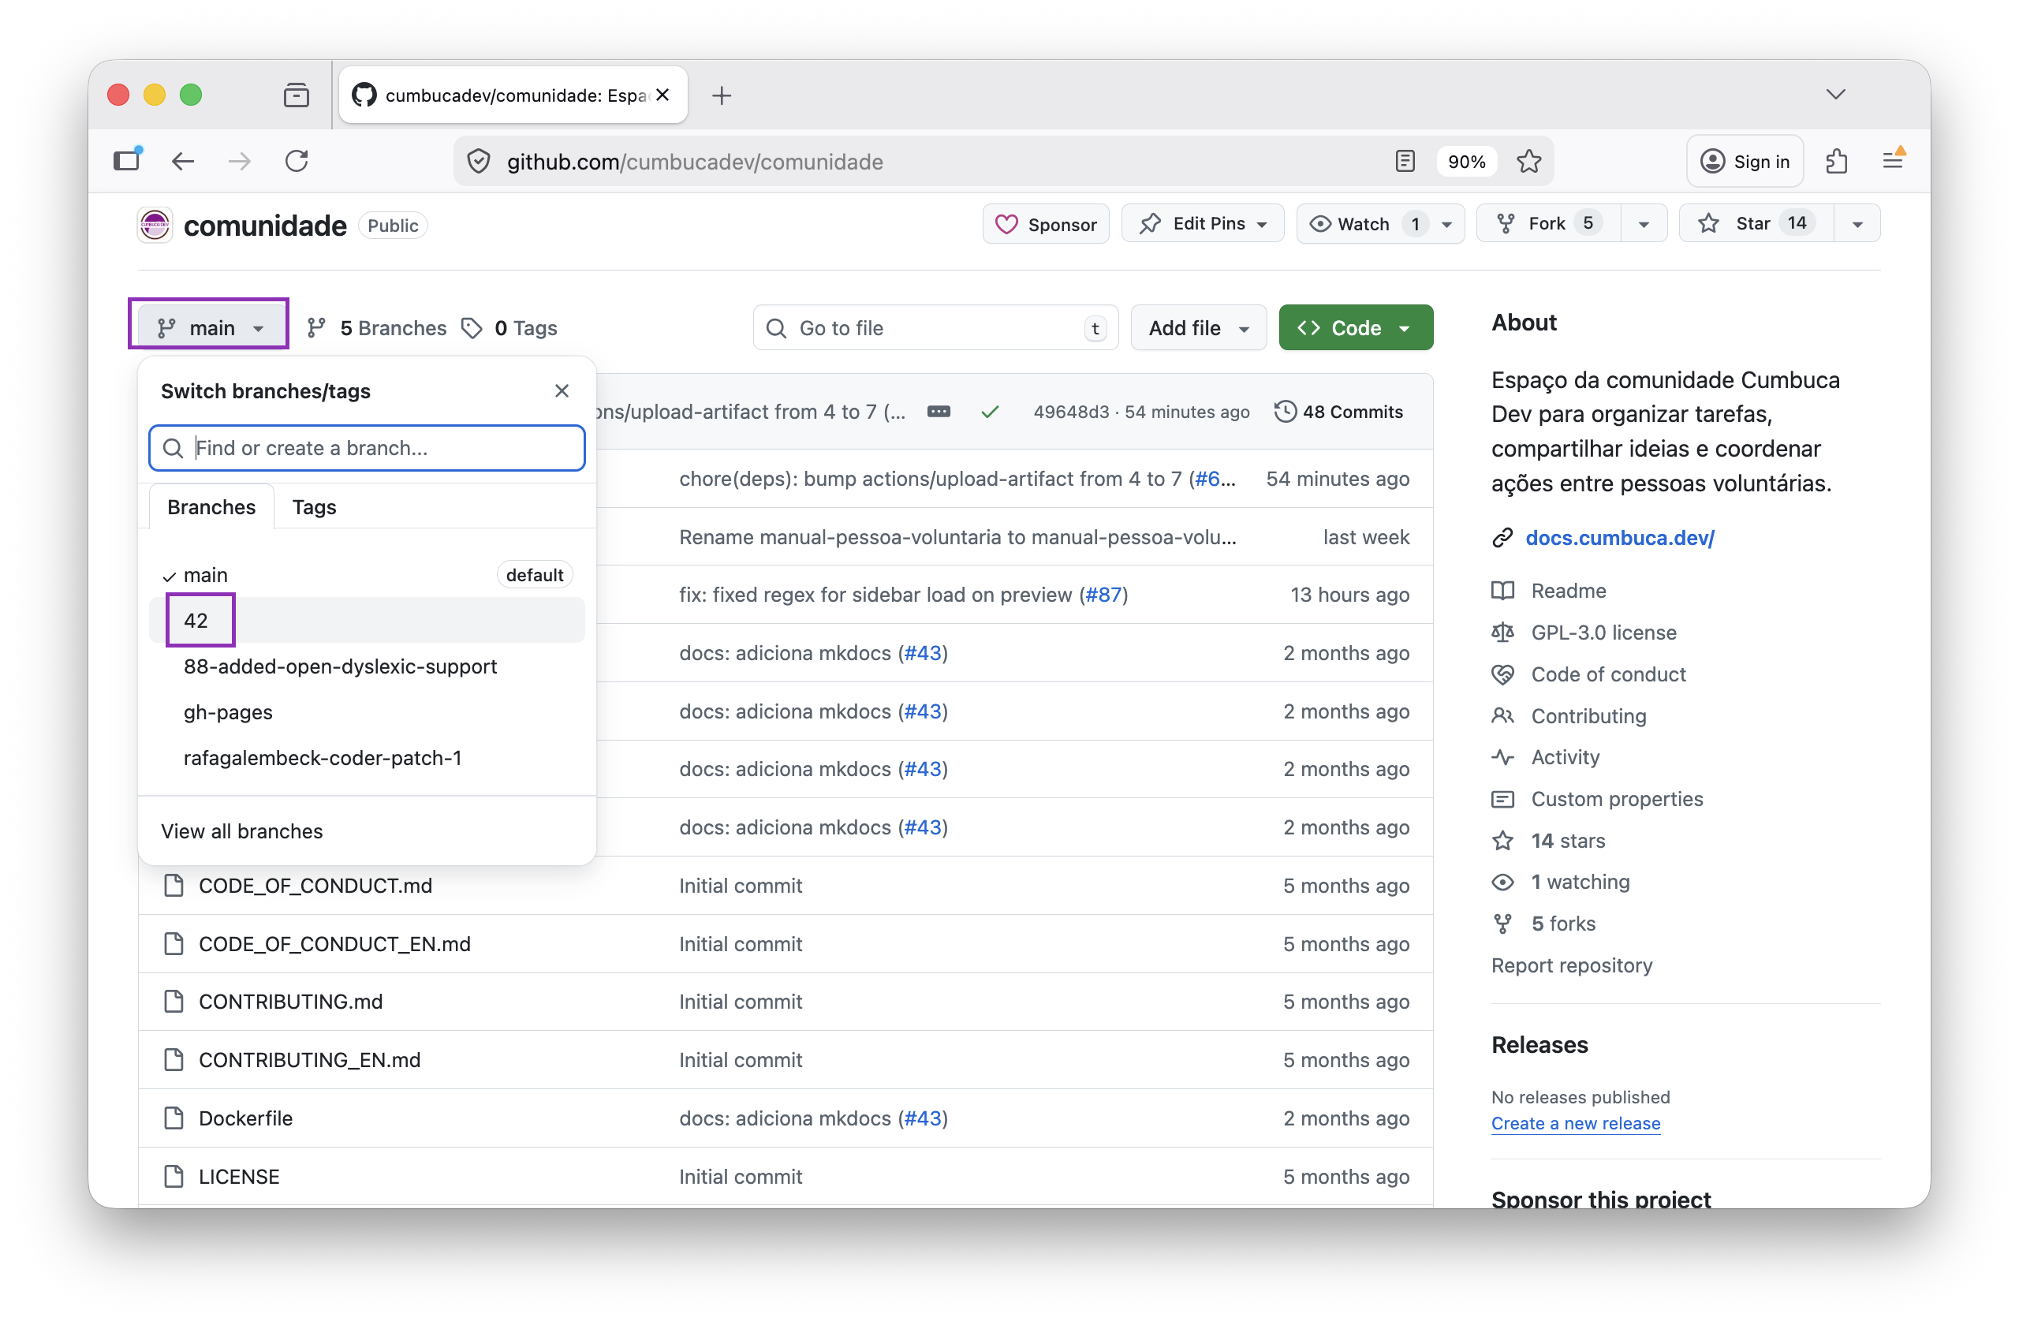This screenshot has width=2019, height=1325.
Task: Click the Contributing people icon
Action: coord(1502,717)
